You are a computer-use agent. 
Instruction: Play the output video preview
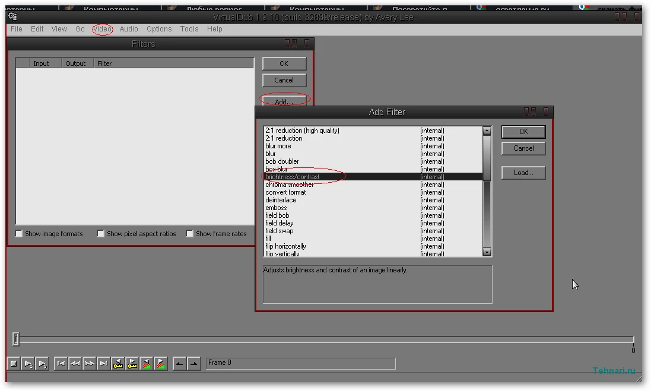click(42, 364)
